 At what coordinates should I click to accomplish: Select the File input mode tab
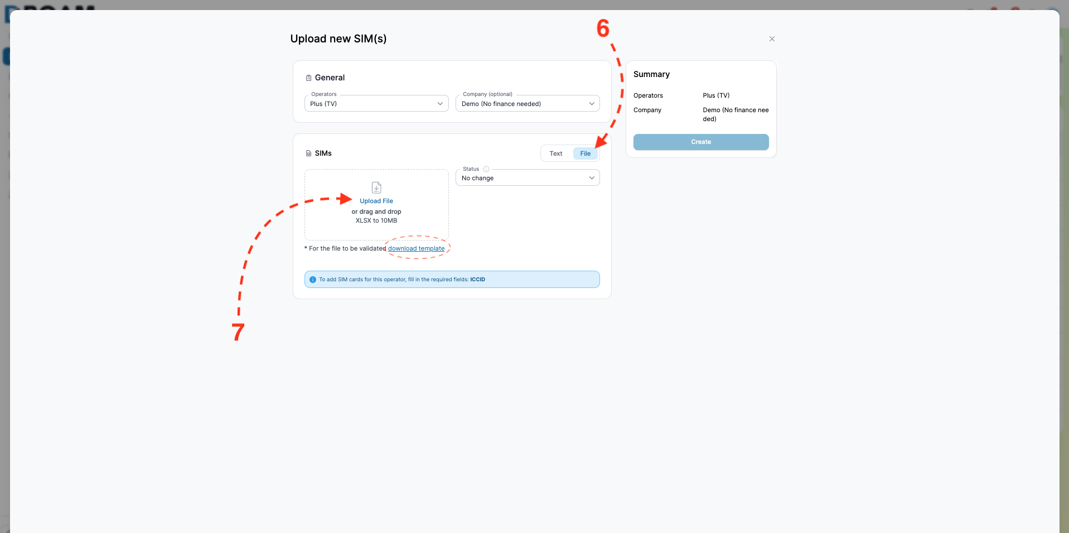(585, 153)
